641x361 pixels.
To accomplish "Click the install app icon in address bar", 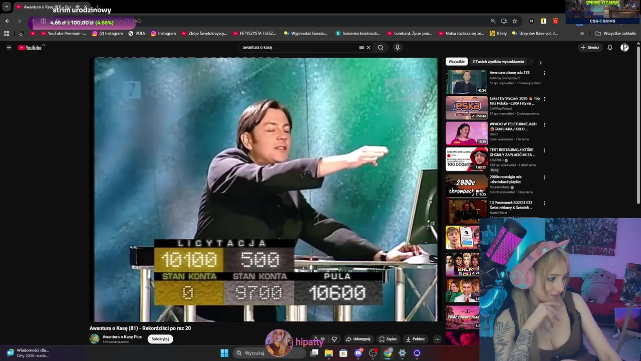I will (504, 21).
